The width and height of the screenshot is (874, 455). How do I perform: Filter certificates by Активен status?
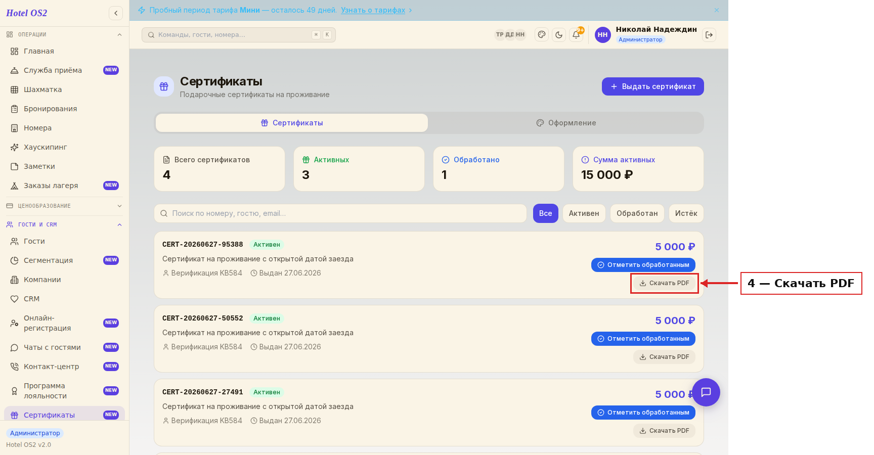[x=584, y=213]
